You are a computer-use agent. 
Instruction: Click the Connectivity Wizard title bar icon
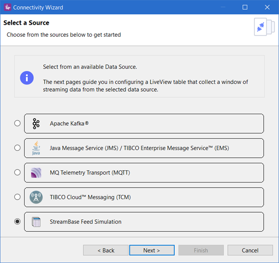pos(7,7)
